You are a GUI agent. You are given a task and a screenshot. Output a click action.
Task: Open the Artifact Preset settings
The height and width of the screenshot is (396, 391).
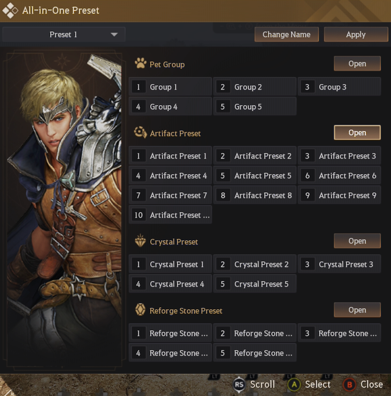[x=357, y=133]
